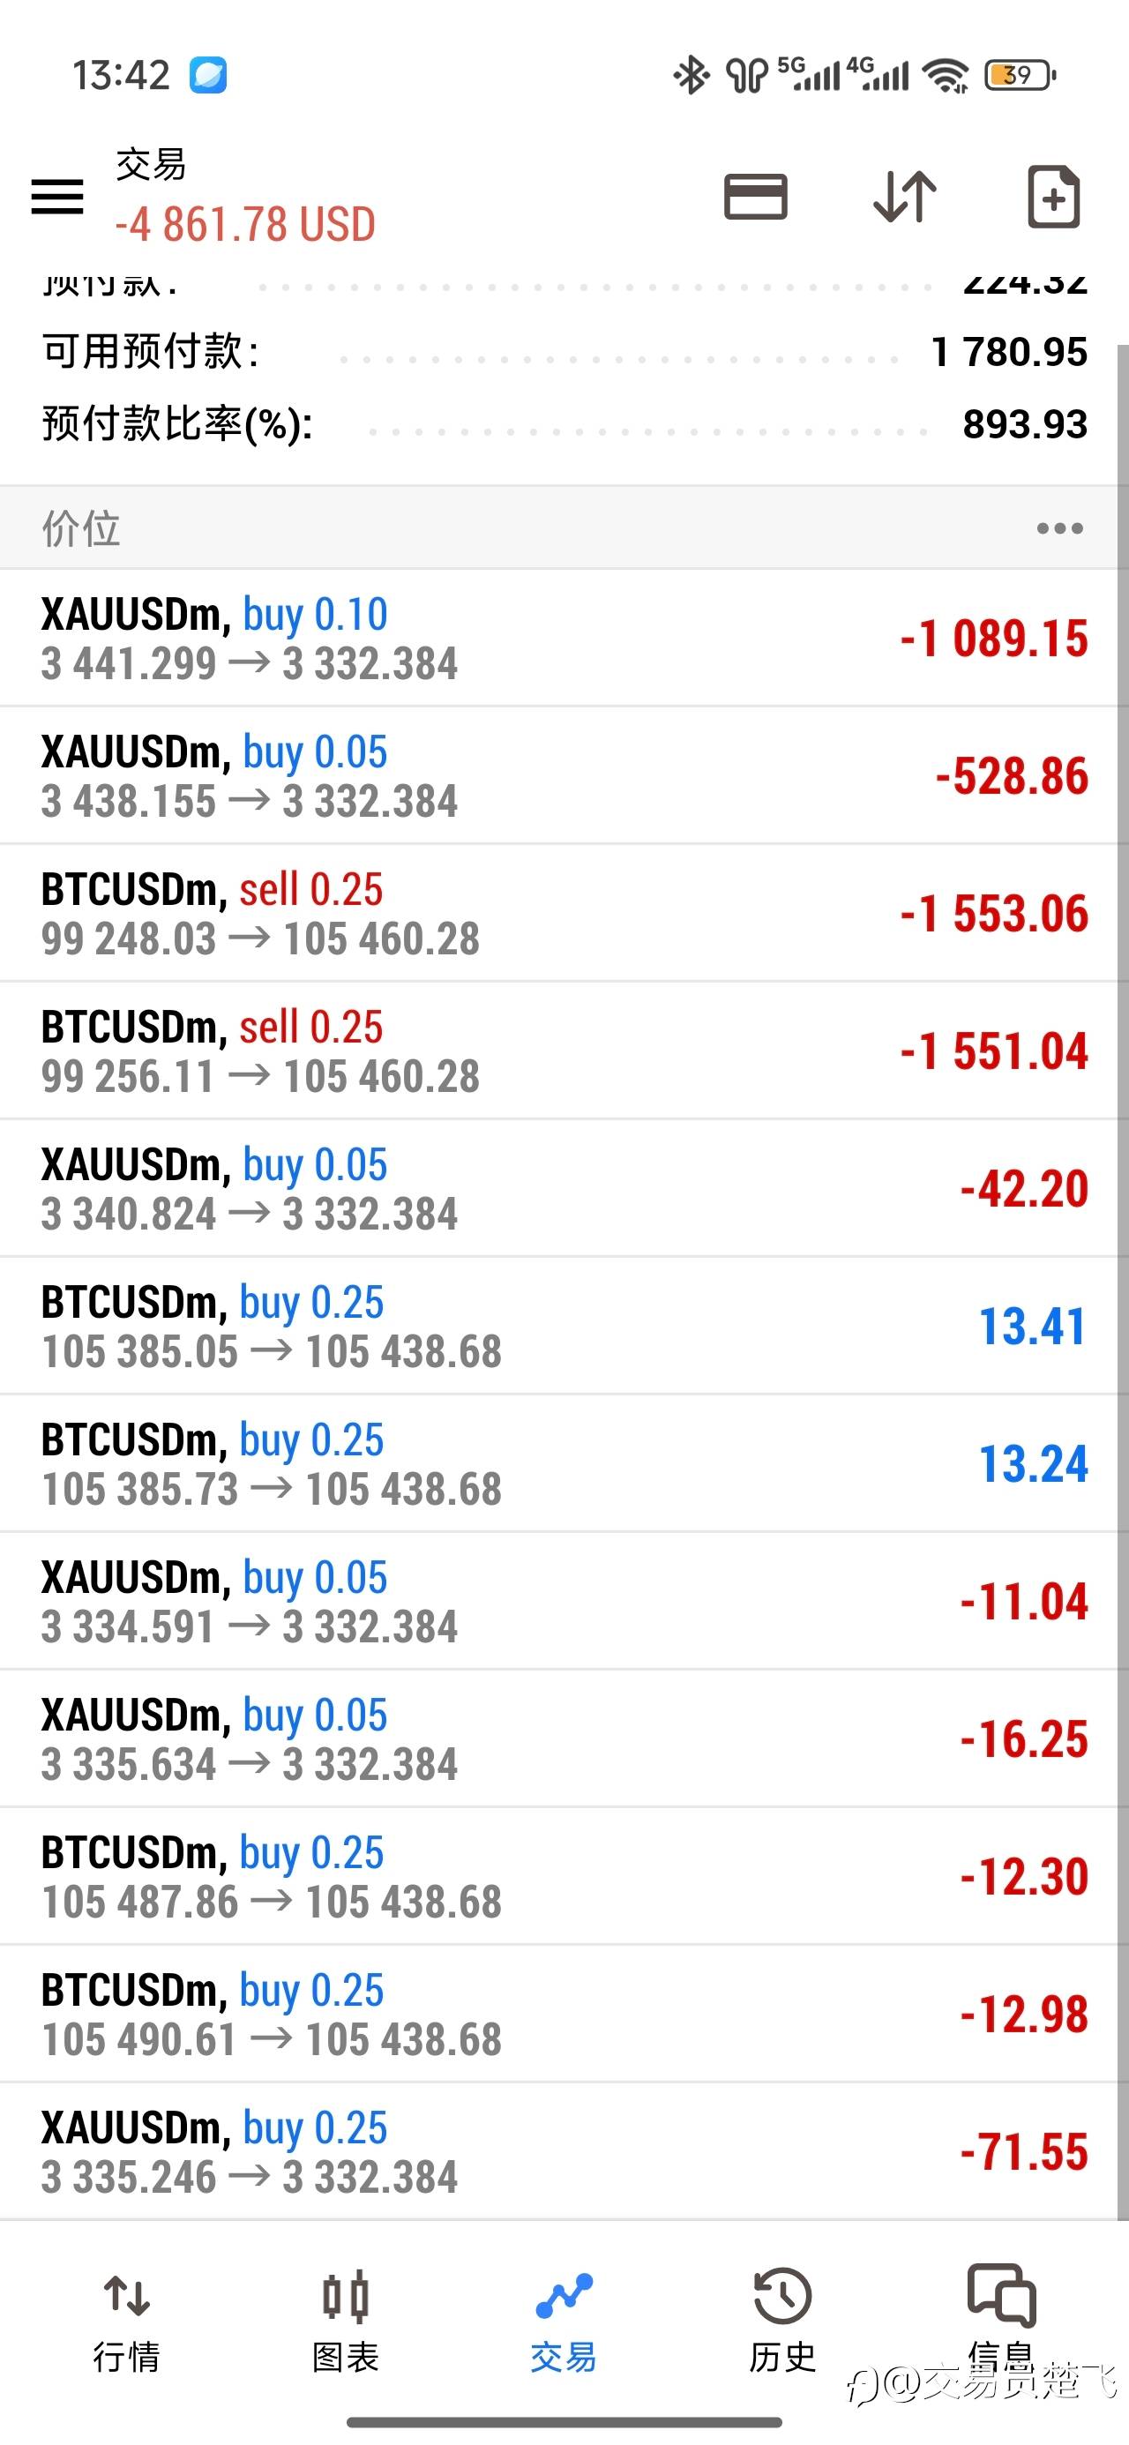Select BTCUSDm sell position opened at 99 256.11
This screenshot has height=2445, width=1129.
[564, 1051]
